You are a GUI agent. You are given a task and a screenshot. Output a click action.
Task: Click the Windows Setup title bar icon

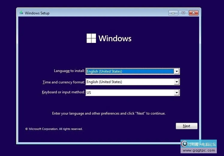(21, 13)
